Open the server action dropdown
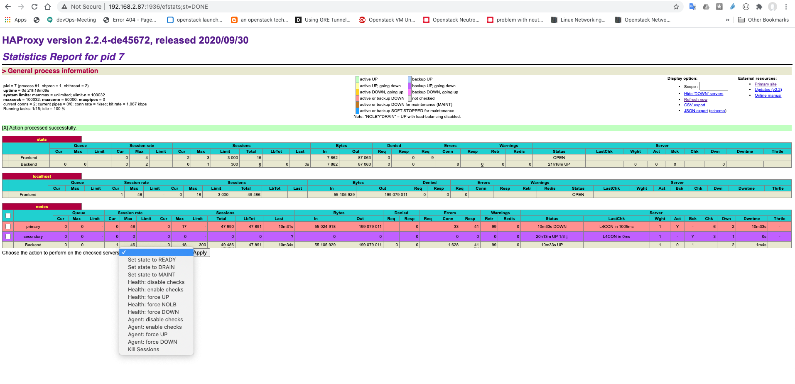The height and width of the screenshot is (384, 795). coord(156,252)
